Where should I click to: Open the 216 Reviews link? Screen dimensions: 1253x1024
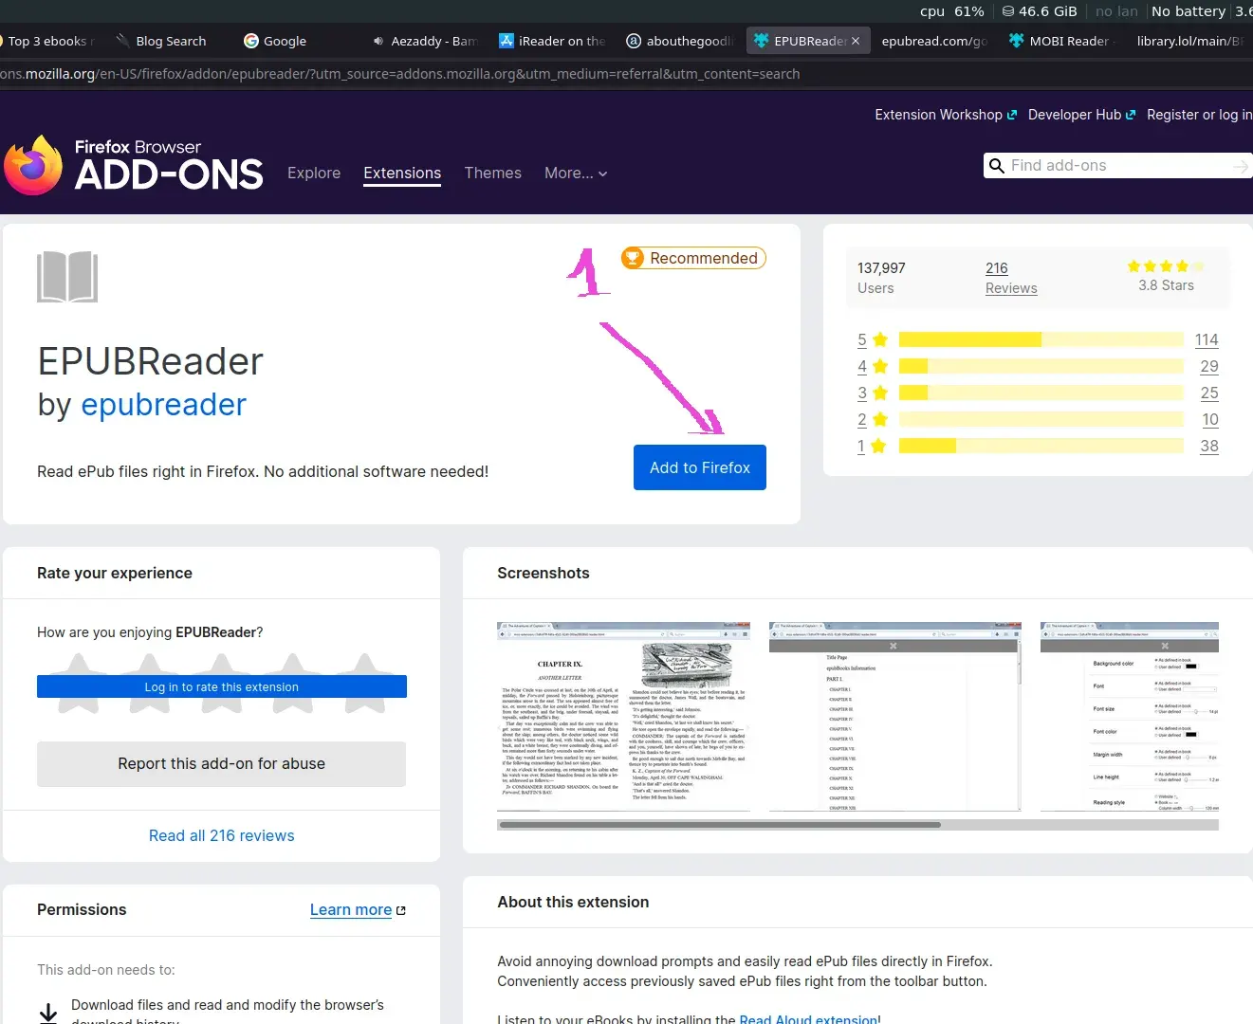tap(1011, 278)
